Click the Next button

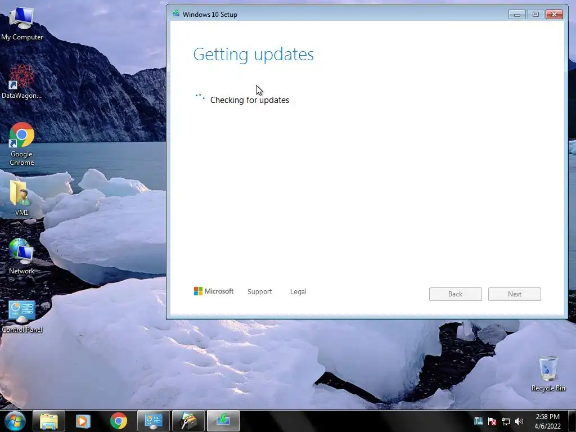click(x=514, y=294)
